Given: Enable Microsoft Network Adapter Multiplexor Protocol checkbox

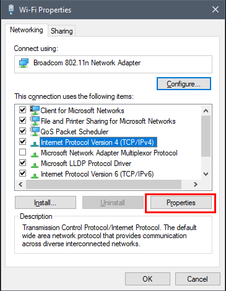Looking at the screenshot, I should 22,152.
